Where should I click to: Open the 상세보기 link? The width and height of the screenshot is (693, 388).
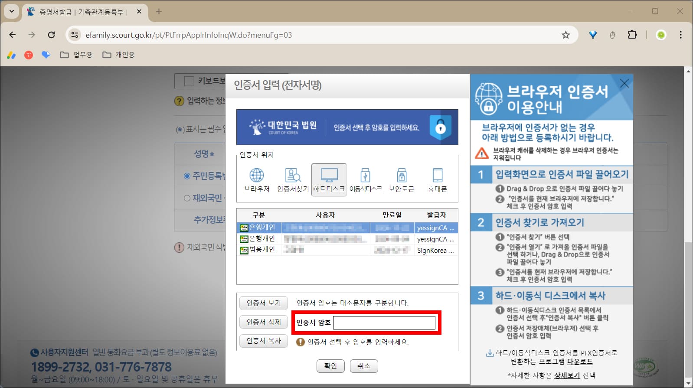pyautogui.click(x=567, y=375)
